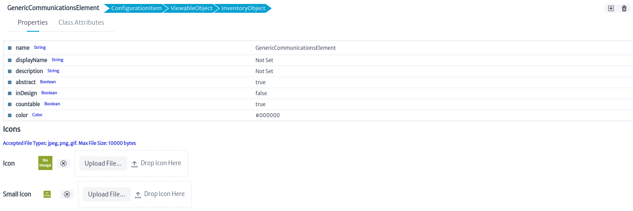Select InventoryObject in the class breadcrumb
The height and width of the screenshot is (211, 633).
pos(243,8)
